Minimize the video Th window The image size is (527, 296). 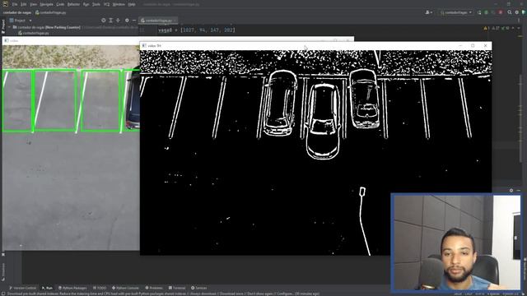(460, 46)
